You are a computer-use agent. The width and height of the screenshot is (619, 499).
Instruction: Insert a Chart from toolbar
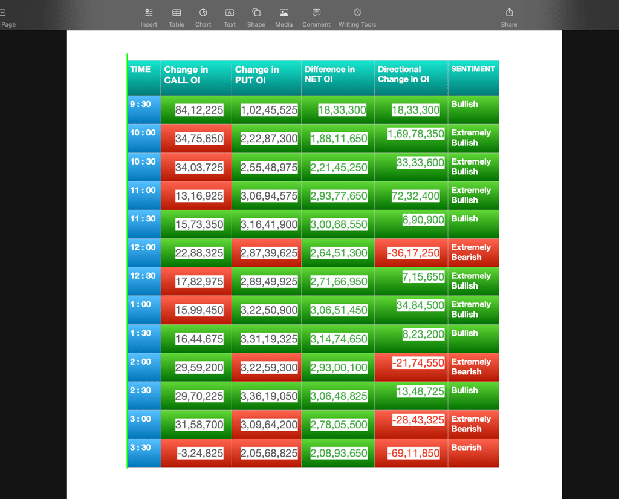[203, 18]
